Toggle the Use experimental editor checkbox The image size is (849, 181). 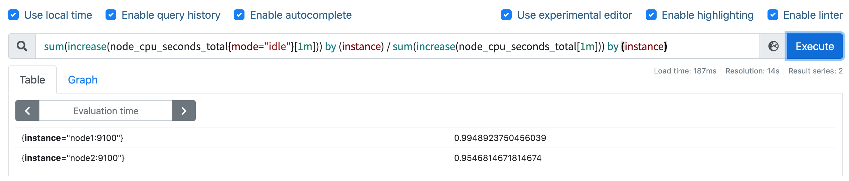click(506, 15)
